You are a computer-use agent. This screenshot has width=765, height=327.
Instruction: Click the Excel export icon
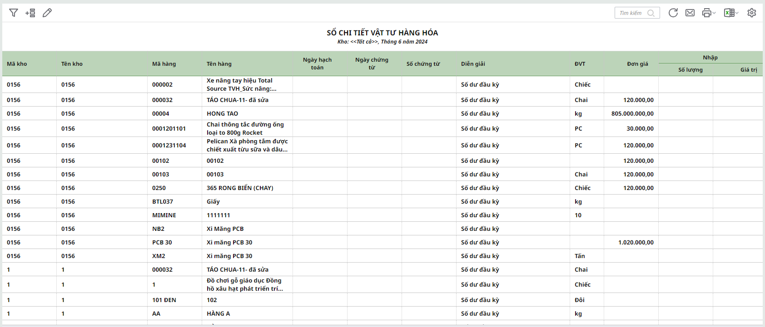729,13
